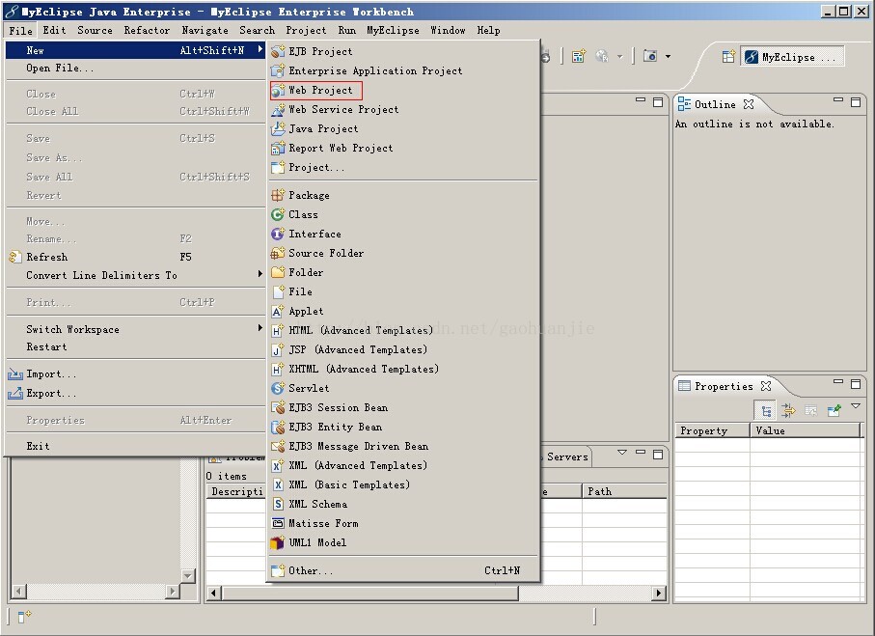Click the EJB3 Session Bean icon
Viewport: 875px width, 636px height.
point(277,407)
